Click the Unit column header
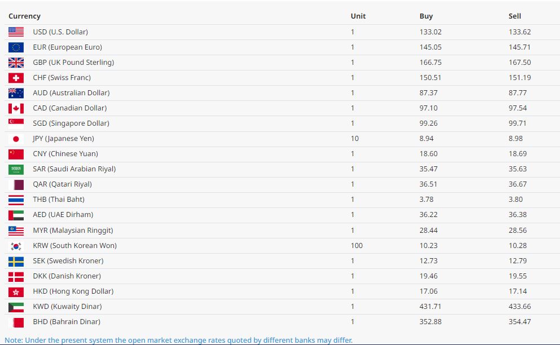Viewport: 560px width, 345px height. [358, 16]
